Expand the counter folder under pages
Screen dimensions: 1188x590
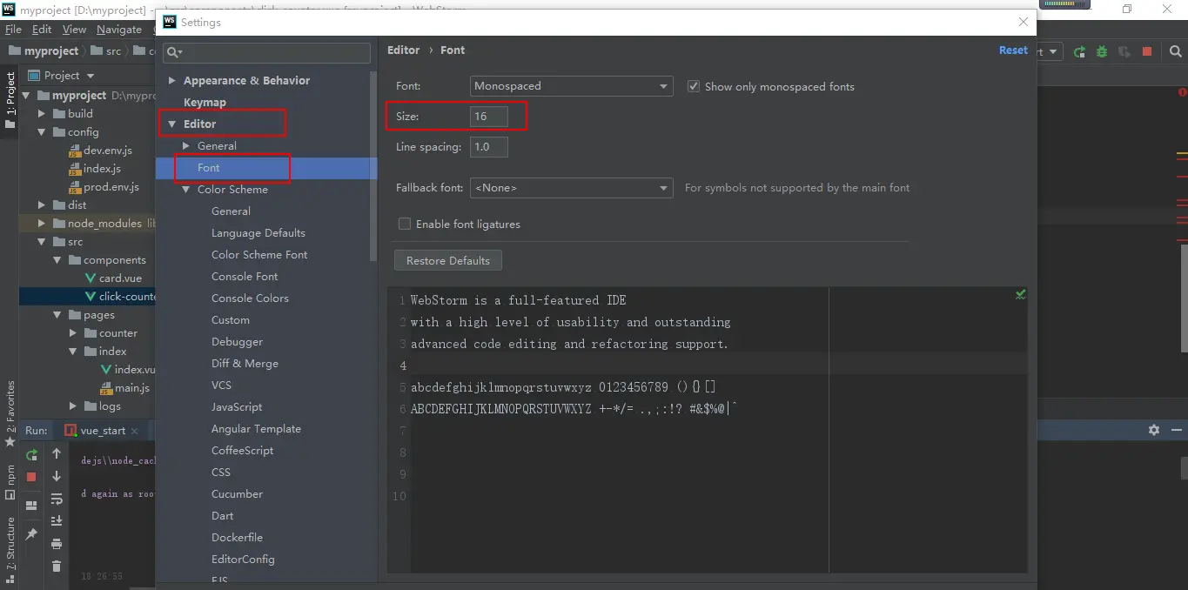click(73, 332)
